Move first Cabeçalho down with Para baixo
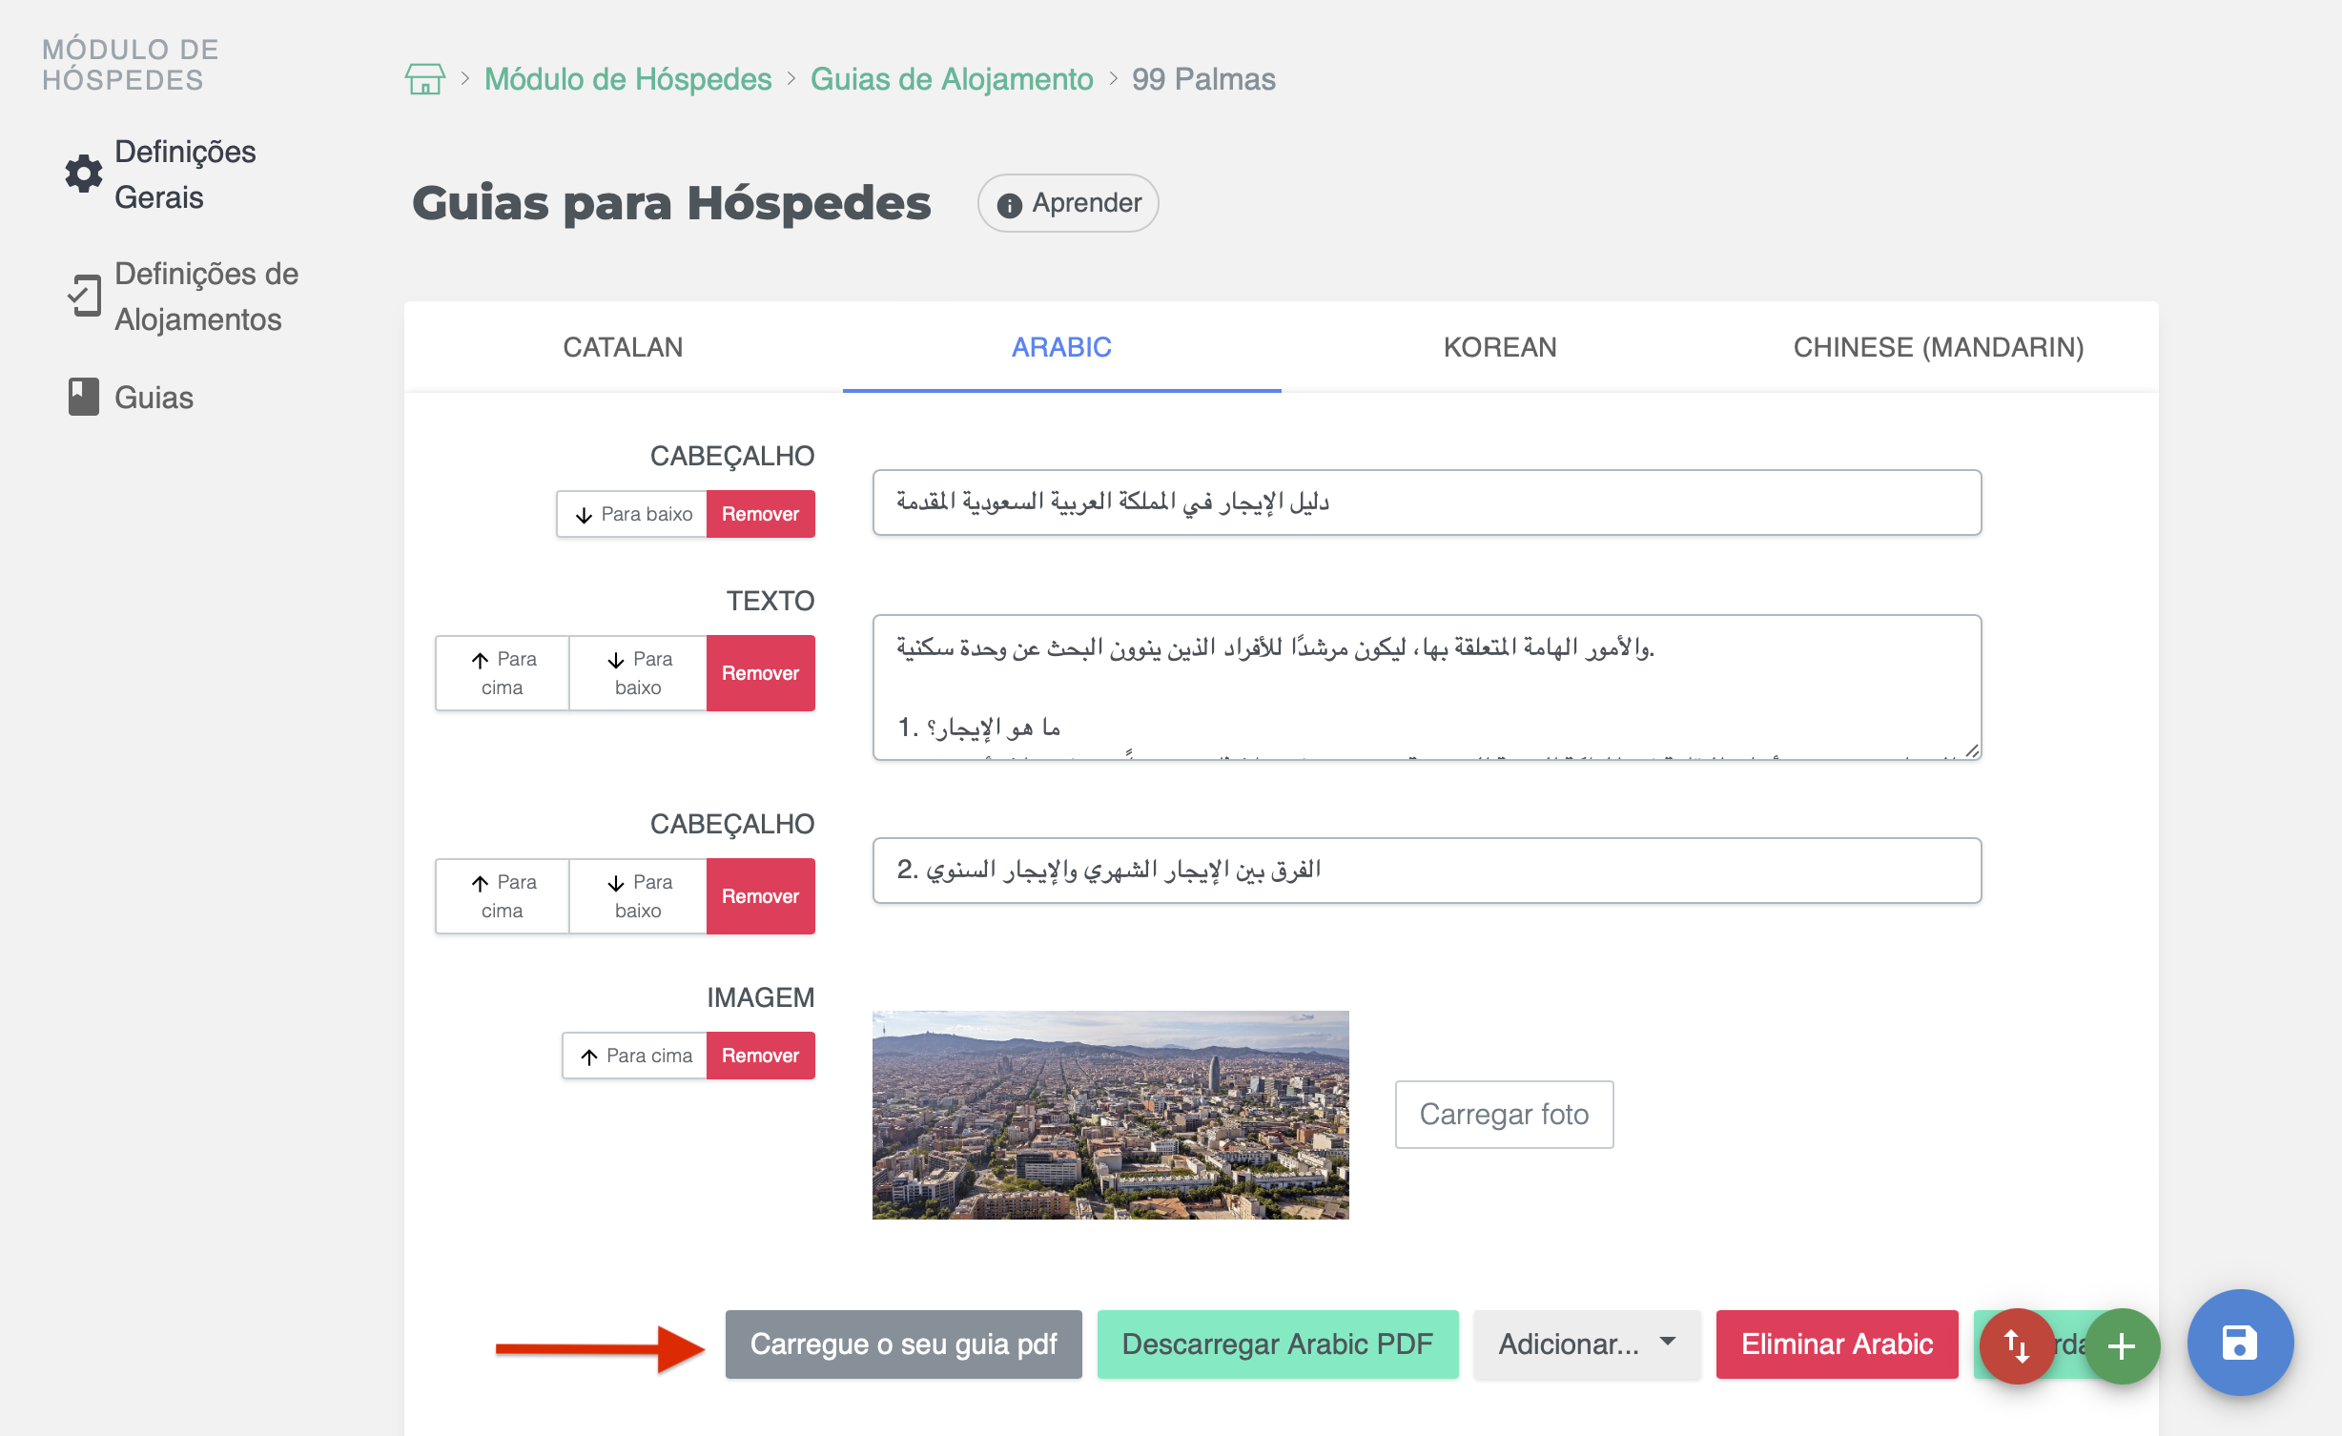Viewport: 2342px width, 1436px height. [x=632, y=514]
